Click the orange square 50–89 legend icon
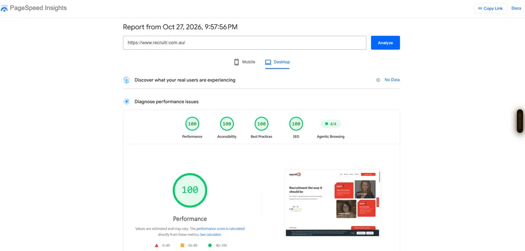 pos(183,245)
